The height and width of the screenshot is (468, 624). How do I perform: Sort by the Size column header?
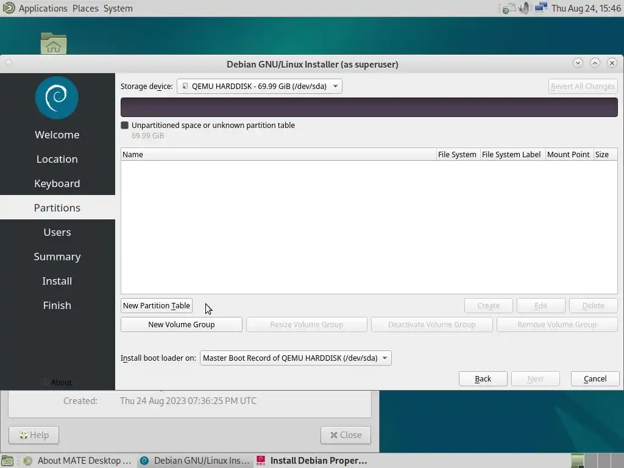click(605, 154)
